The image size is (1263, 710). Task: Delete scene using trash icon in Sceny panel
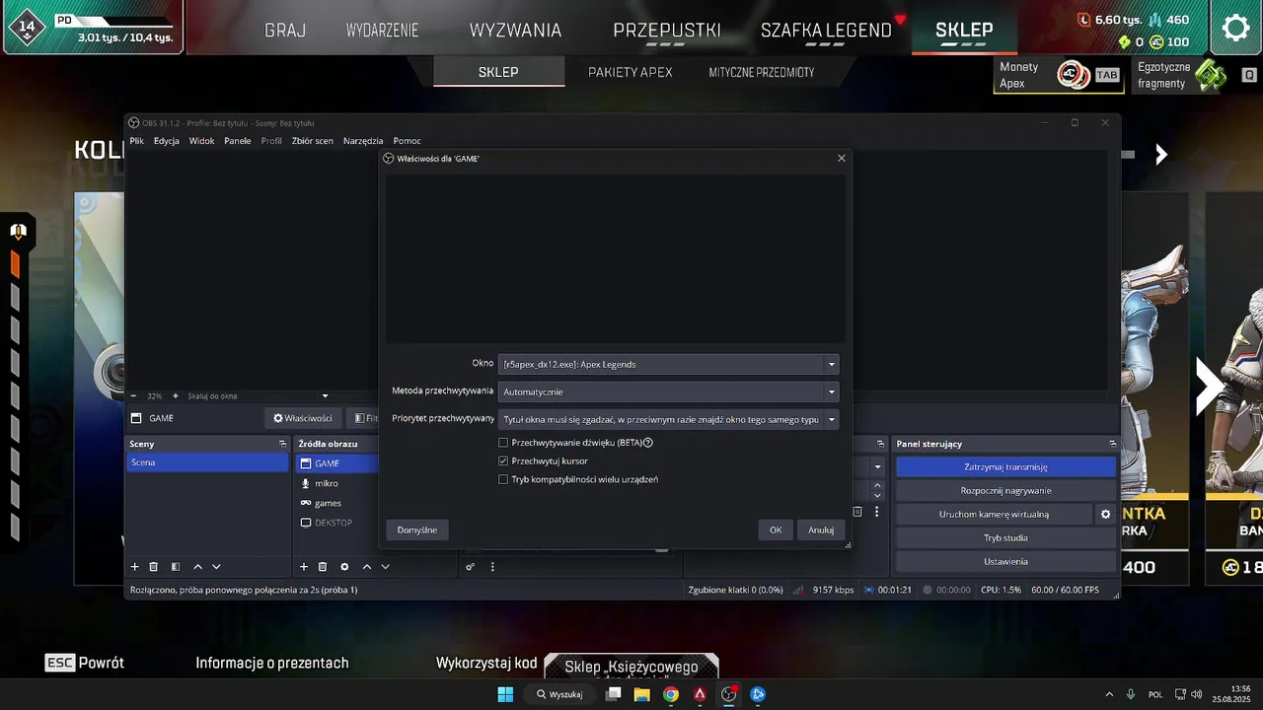[154, 567]
